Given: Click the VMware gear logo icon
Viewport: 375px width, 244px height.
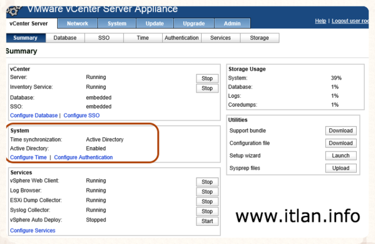Looking at the screenshot, I should tap(14, 9).
